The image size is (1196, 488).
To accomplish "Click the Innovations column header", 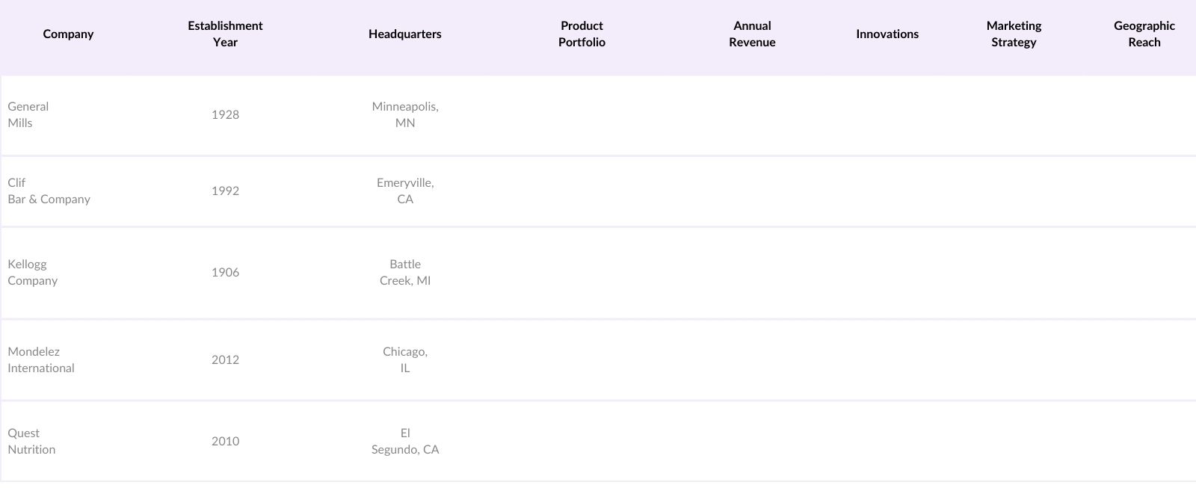I will coord(887,34).
